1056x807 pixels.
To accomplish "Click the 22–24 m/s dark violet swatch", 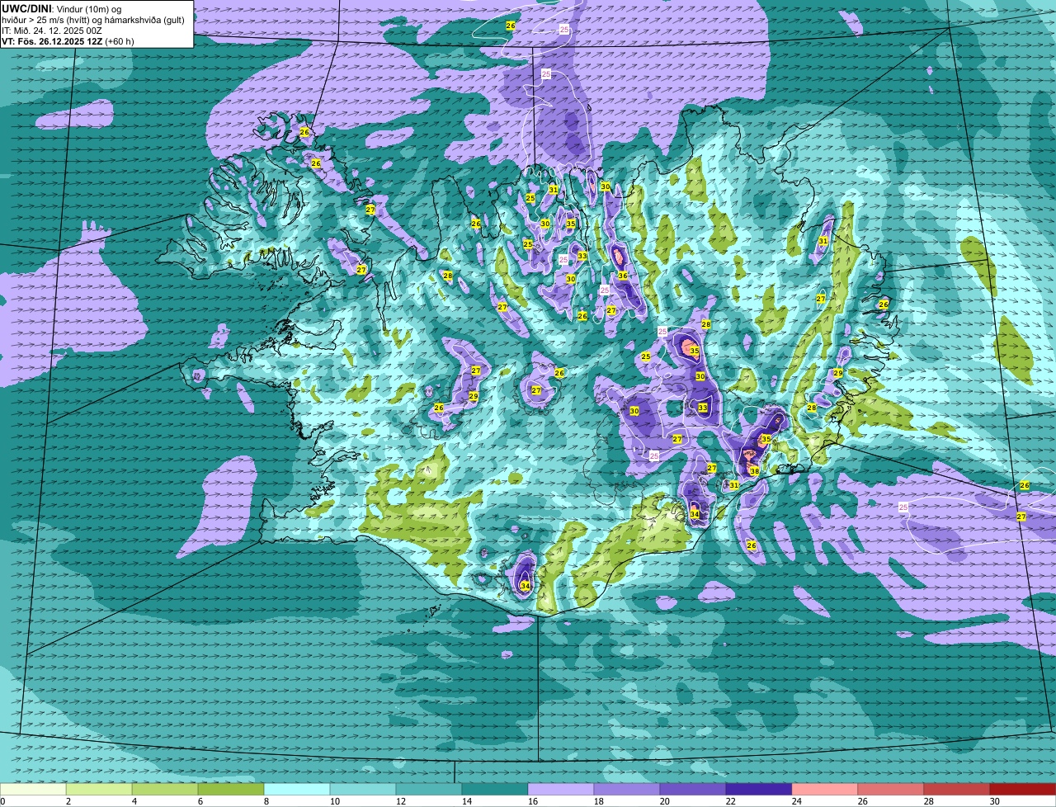I will click(759, 790).
